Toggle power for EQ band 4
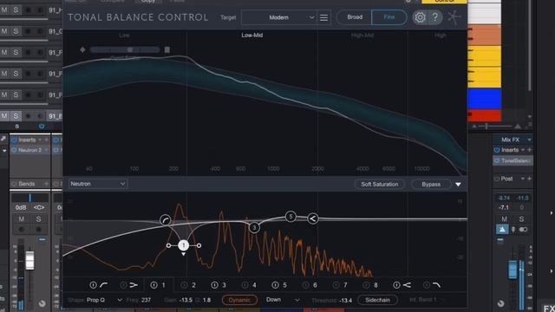This screenshot has width=555, height=312. 245,285
